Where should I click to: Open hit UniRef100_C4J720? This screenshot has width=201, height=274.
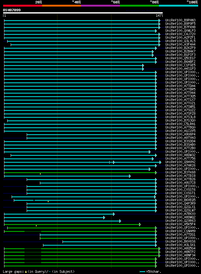[180, 34]
